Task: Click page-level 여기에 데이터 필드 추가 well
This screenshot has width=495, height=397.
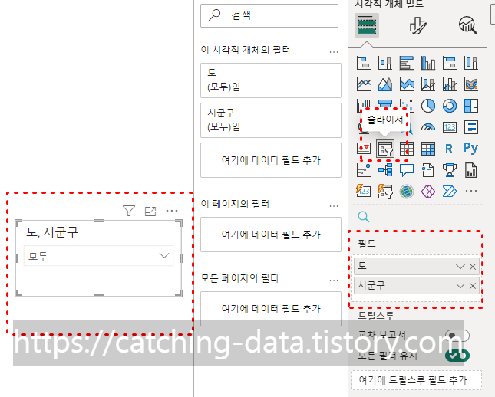Action: click(x=271, y=235)
